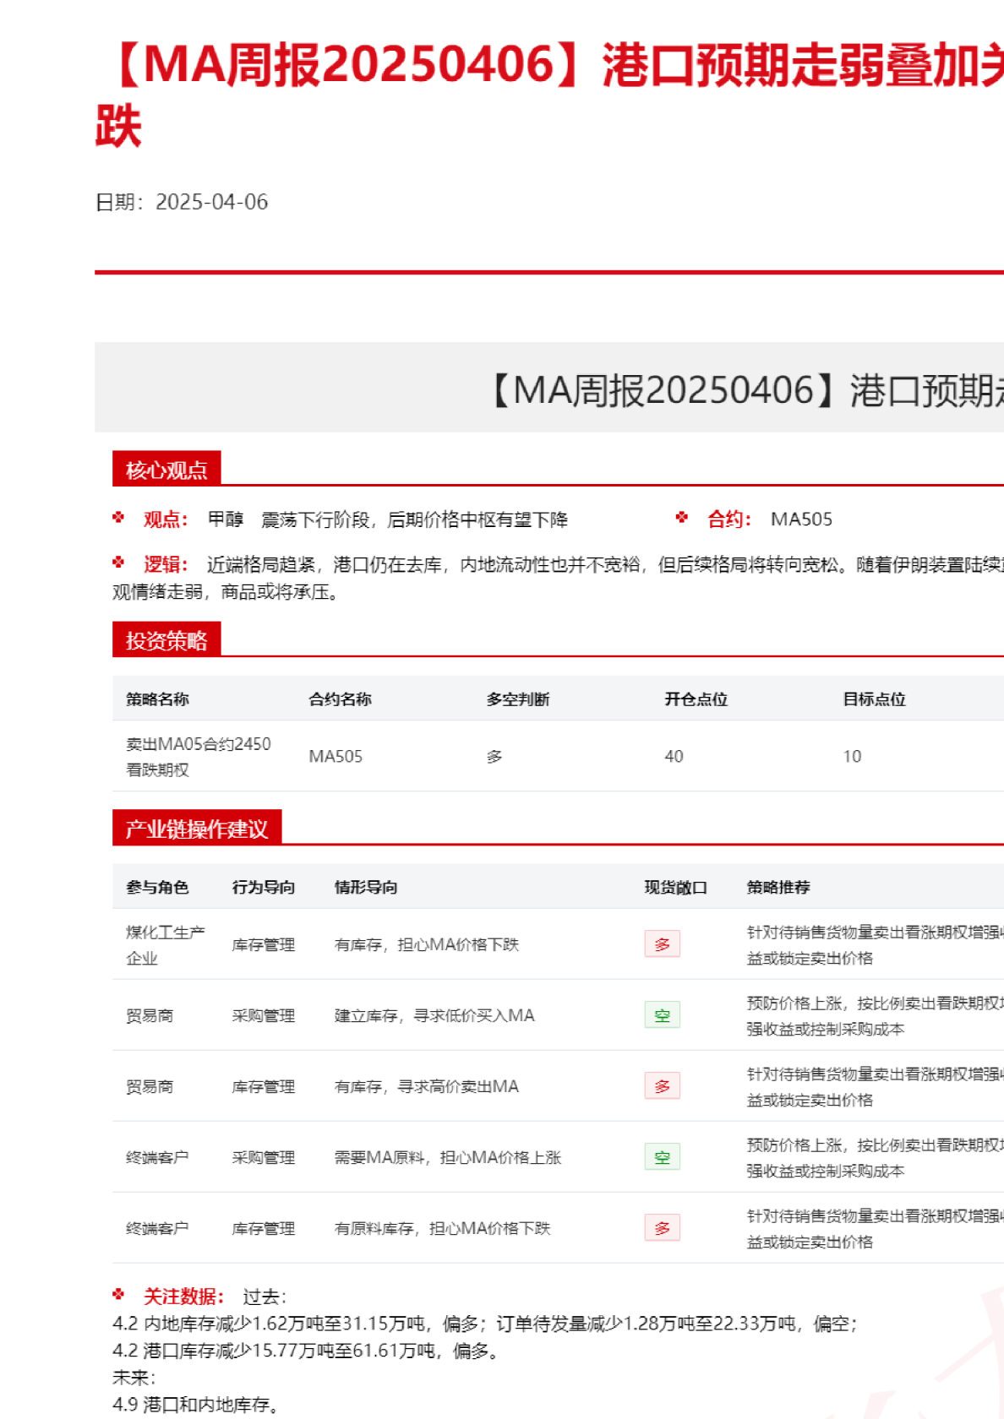Click the MA505 contract cell in strategy table
The height and width of the screenshot is (1419, 1004).
pos(336,757)
